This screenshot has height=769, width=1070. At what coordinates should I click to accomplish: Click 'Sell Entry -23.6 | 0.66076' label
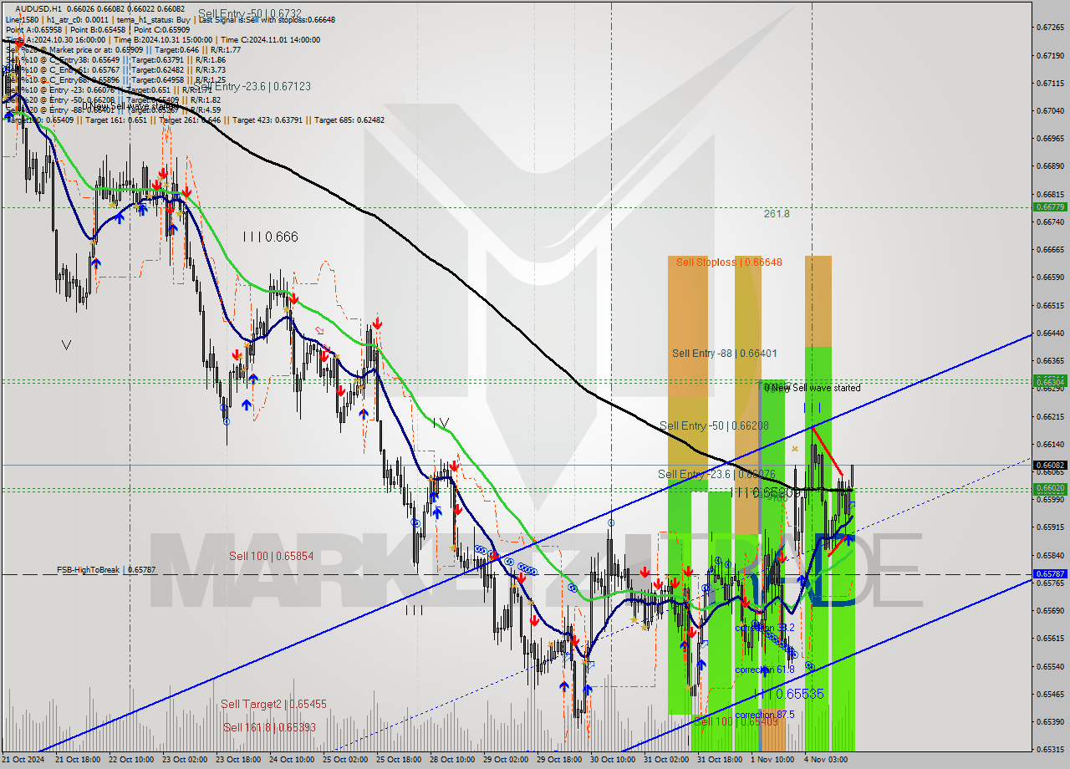(x=716, y=475)
